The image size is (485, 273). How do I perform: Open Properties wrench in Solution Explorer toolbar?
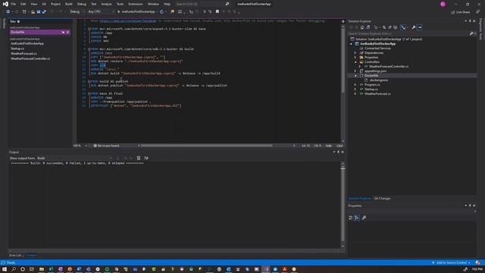click(x=414, y=27)
